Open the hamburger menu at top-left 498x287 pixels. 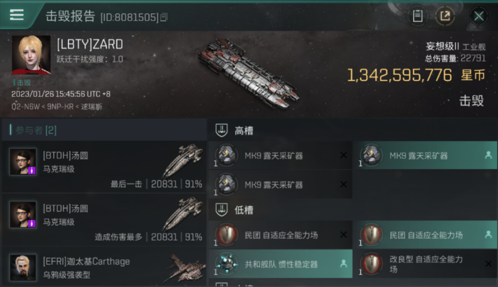coord(16,15)
